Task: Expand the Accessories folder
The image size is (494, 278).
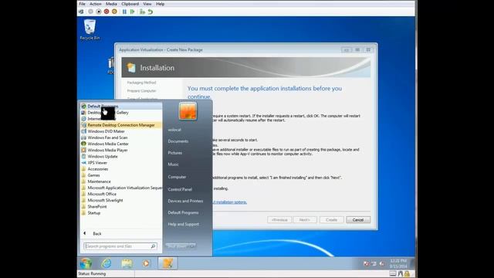Action: tap(121, 169)
